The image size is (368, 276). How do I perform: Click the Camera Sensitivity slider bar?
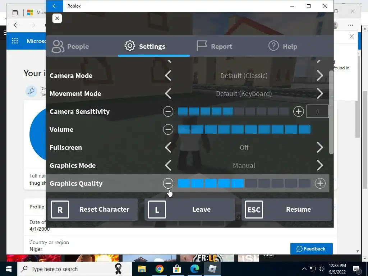click(233, 111)
